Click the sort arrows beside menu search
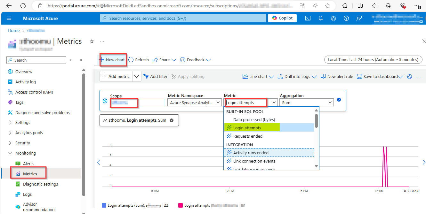The width and height of the screenshot is (426, 214). click(x=71, y=60)
